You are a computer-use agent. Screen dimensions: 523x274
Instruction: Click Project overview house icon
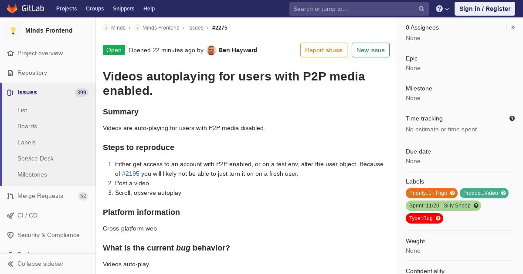click(10, 53)
